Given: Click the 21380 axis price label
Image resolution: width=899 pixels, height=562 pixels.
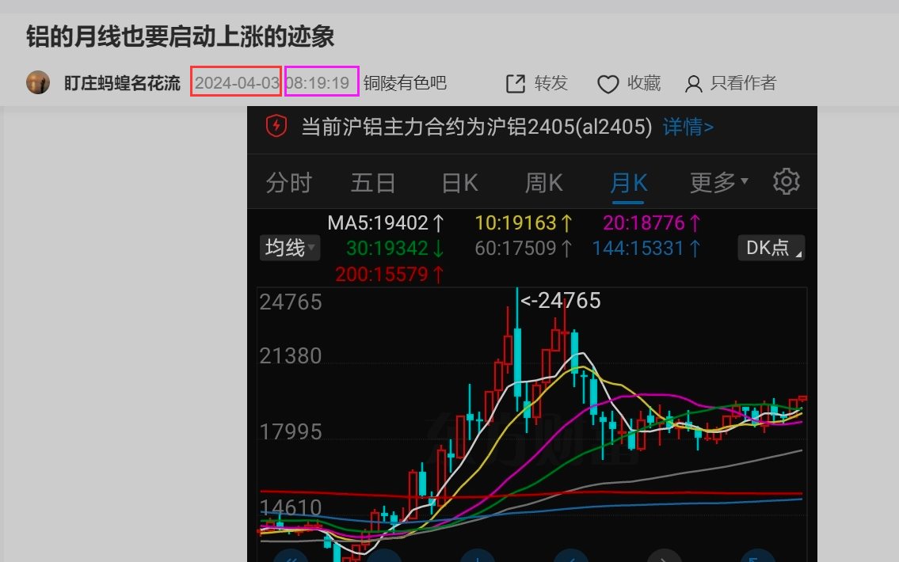Looking at the screenshot, I should pyautogui.click(x=291, y=356).
